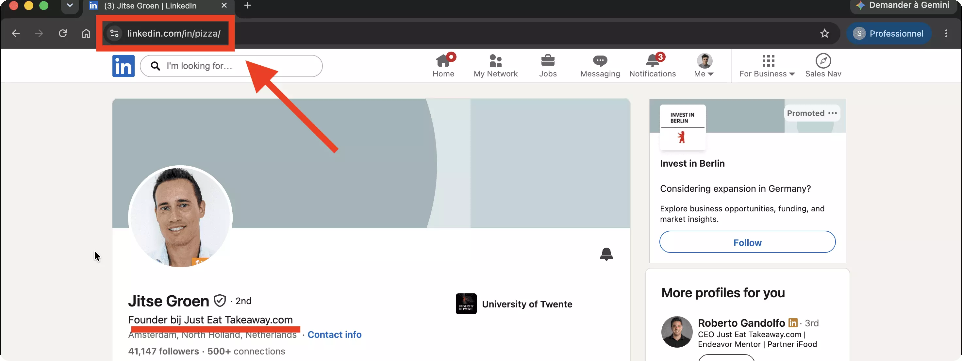Open Jitse Groen's profile photo
962x361 pixels.
pos(180,217)
